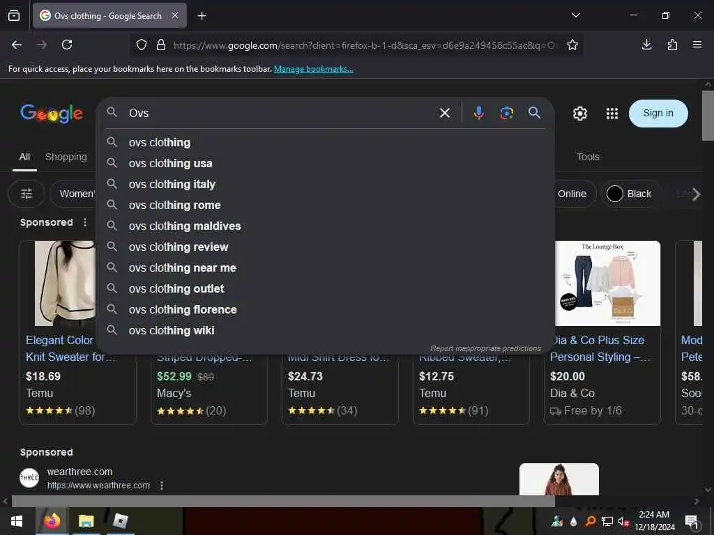Click Sign in button

[658, 114]
